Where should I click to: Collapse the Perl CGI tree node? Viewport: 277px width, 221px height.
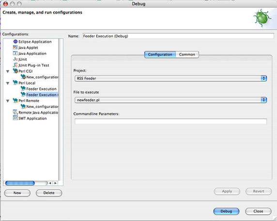coord(8,71)
